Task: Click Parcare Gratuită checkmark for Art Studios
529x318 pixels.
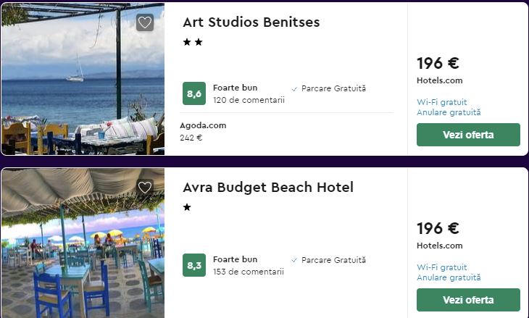Action: 294,89
